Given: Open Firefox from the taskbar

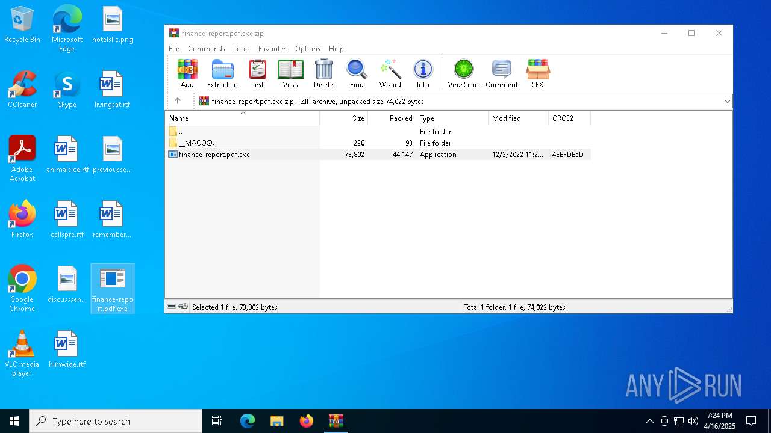Looking at the screenshot, I should click(x=307, y=421).
